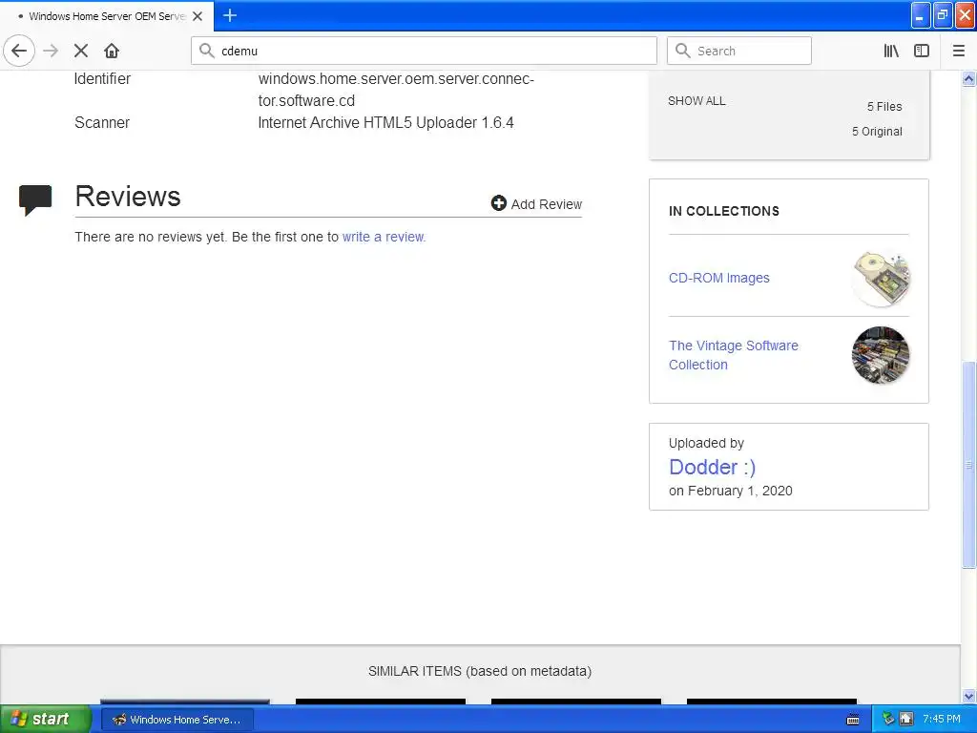
Task: Toggle the sidebar panel icon
Action: 922,51
